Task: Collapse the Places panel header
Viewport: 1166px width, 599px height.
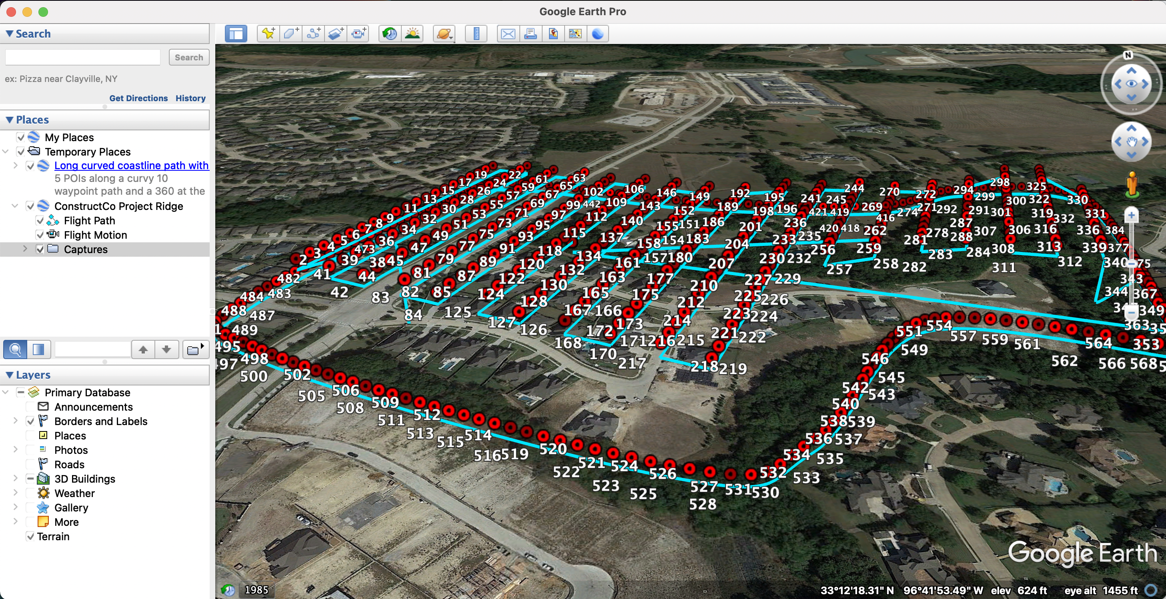Action: (x=104, y=120)
